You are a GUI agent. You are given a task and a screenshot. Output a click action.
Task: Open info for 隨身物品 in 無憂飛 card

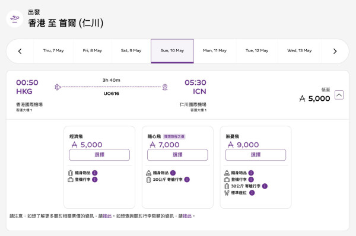[251, 173]
